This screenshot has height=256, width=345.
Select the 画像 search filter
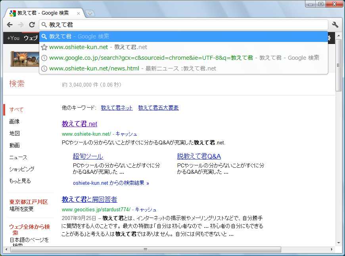click(14, 121)
